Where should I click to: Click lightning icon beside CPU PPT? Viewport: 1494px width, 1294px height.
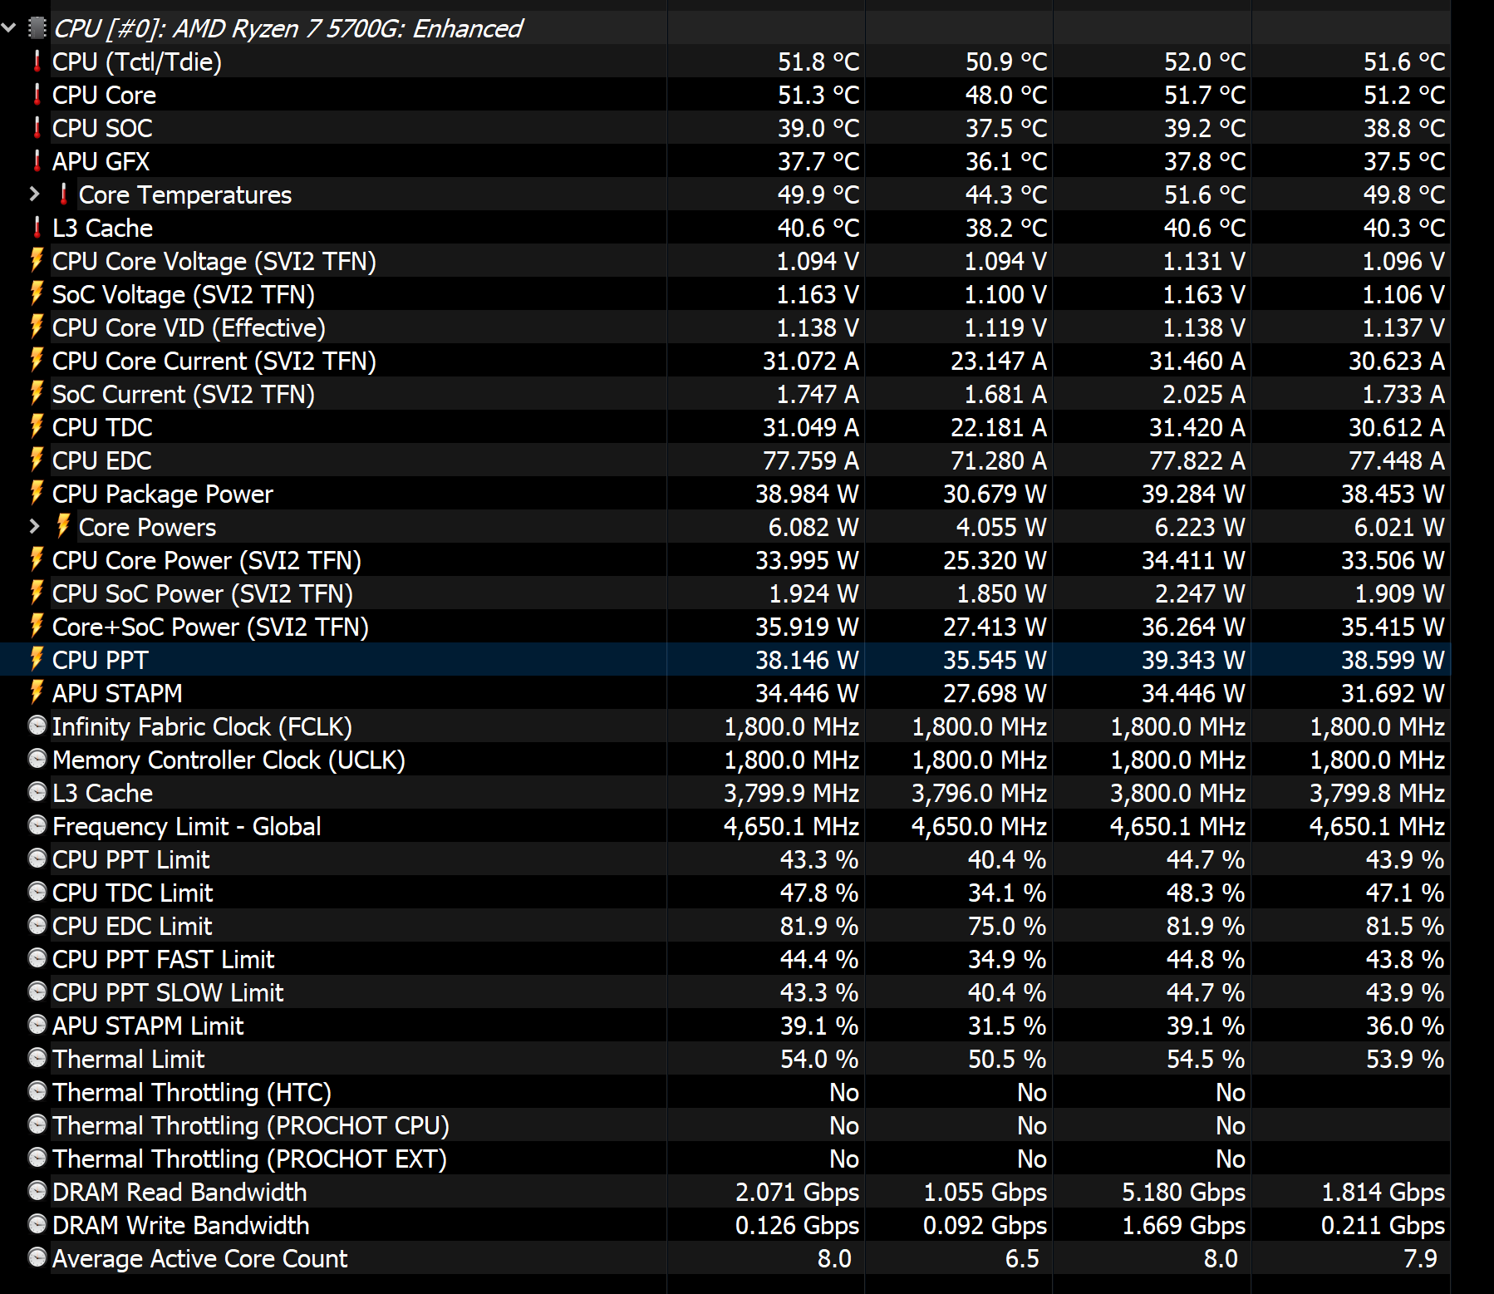pos(37,659)
